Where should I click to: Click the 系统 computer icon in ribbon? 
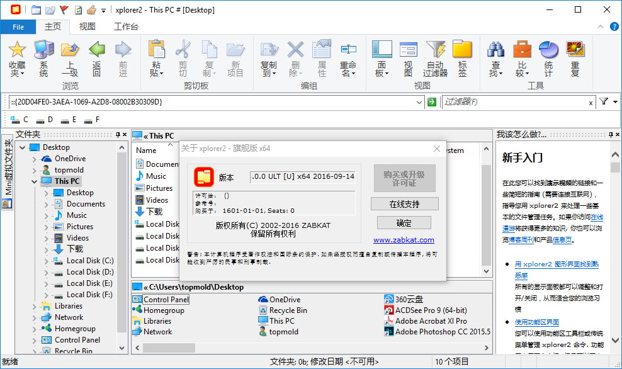[x=43, y=50]
